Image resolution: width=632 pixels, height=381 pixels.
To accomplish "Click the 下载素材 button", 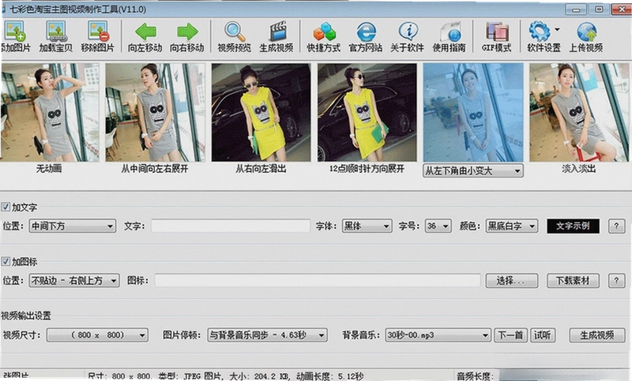I will pyautogui.click(x=573, y=280).
